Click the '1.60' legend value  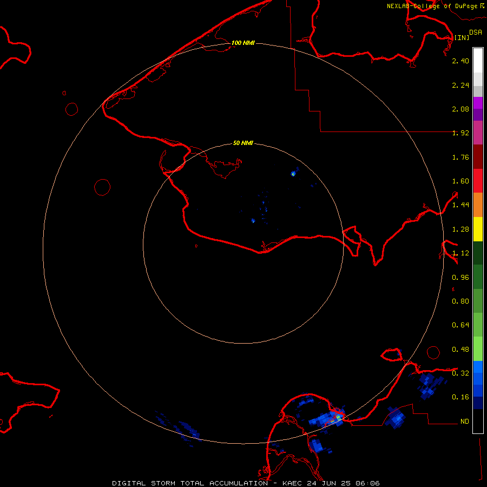click(460, 181)
